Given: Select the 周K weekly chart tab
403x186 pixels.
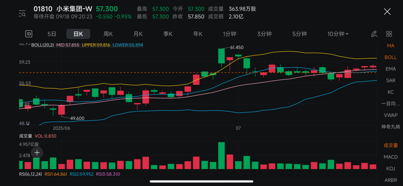Looking at the screenshot, I should tap(108, 34).
